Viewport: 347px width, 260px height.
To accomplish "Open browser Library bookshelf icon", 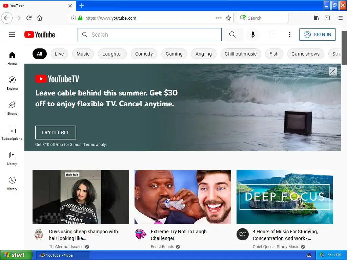I will (317, 18).
